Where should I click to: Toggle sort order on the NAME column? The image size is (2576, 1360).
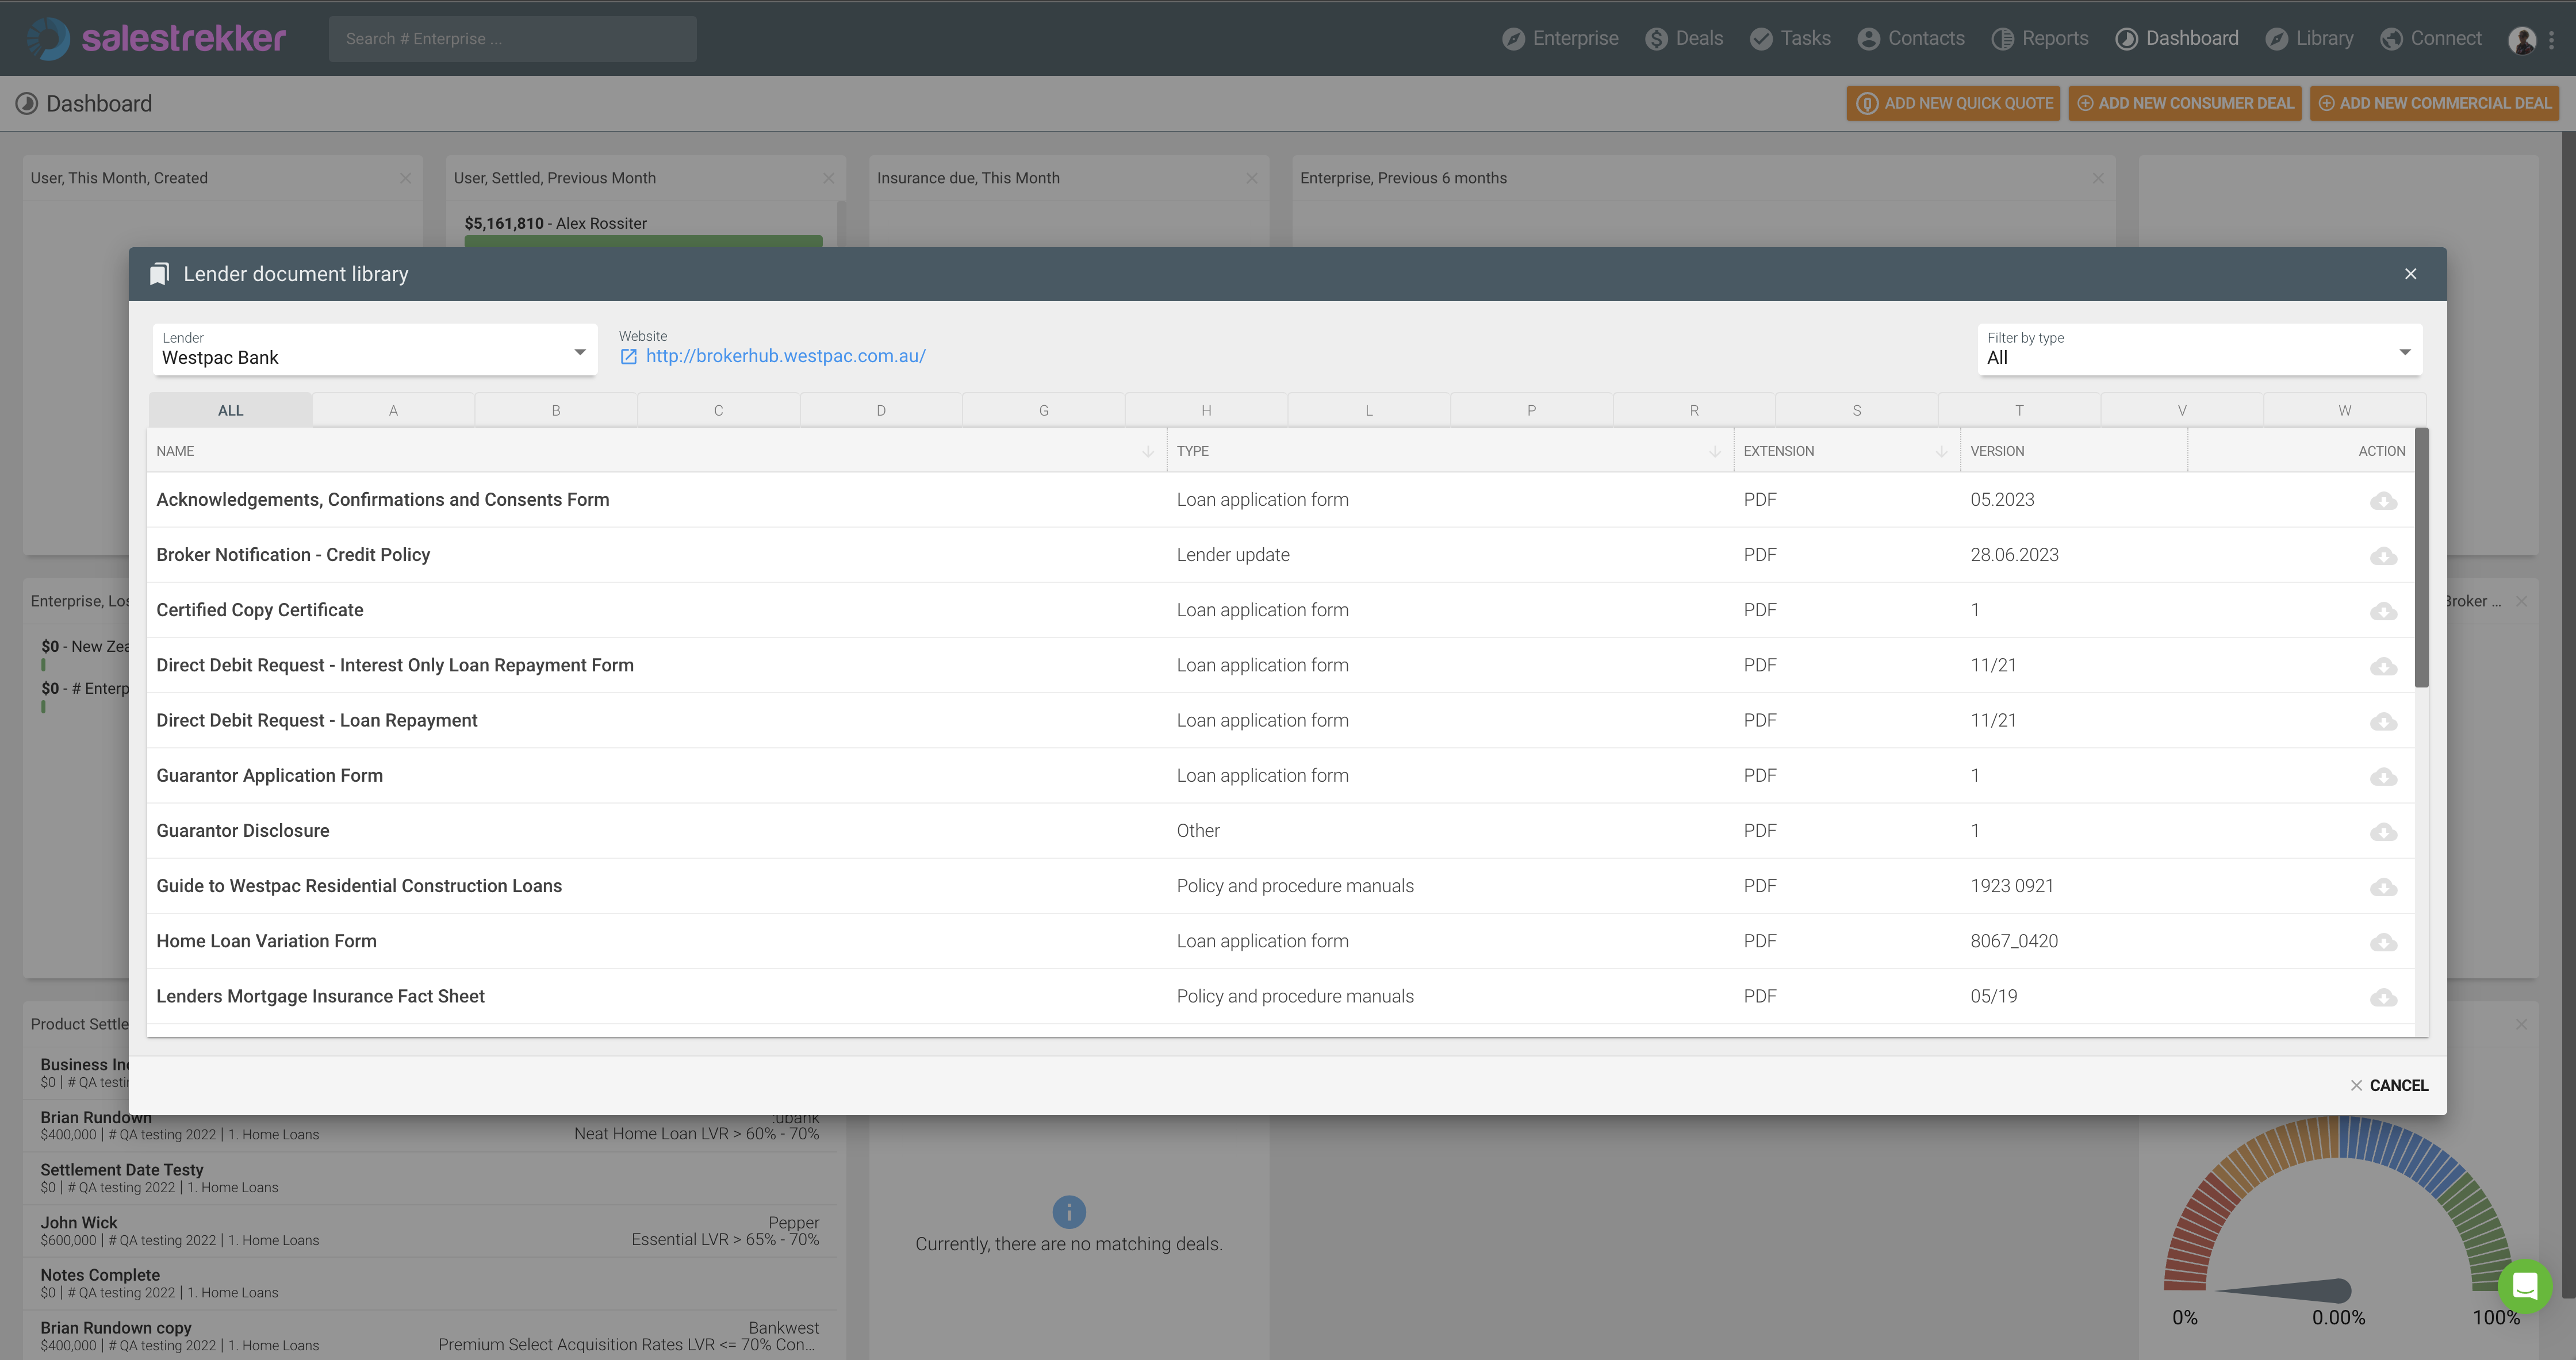click(1147, 451)
